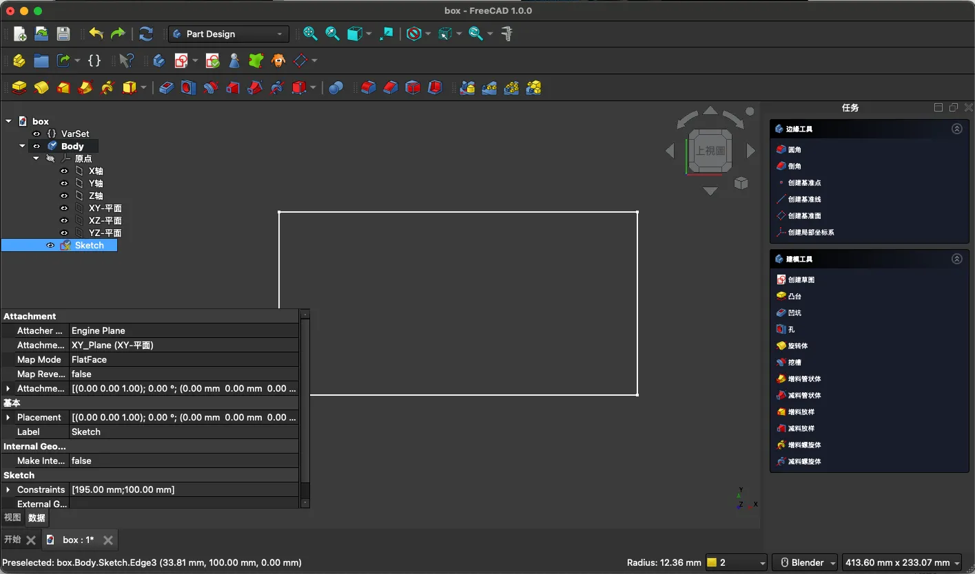Select the Sketch item in the tree
This screenshot has width=975, height=574.
click(89, 246)
